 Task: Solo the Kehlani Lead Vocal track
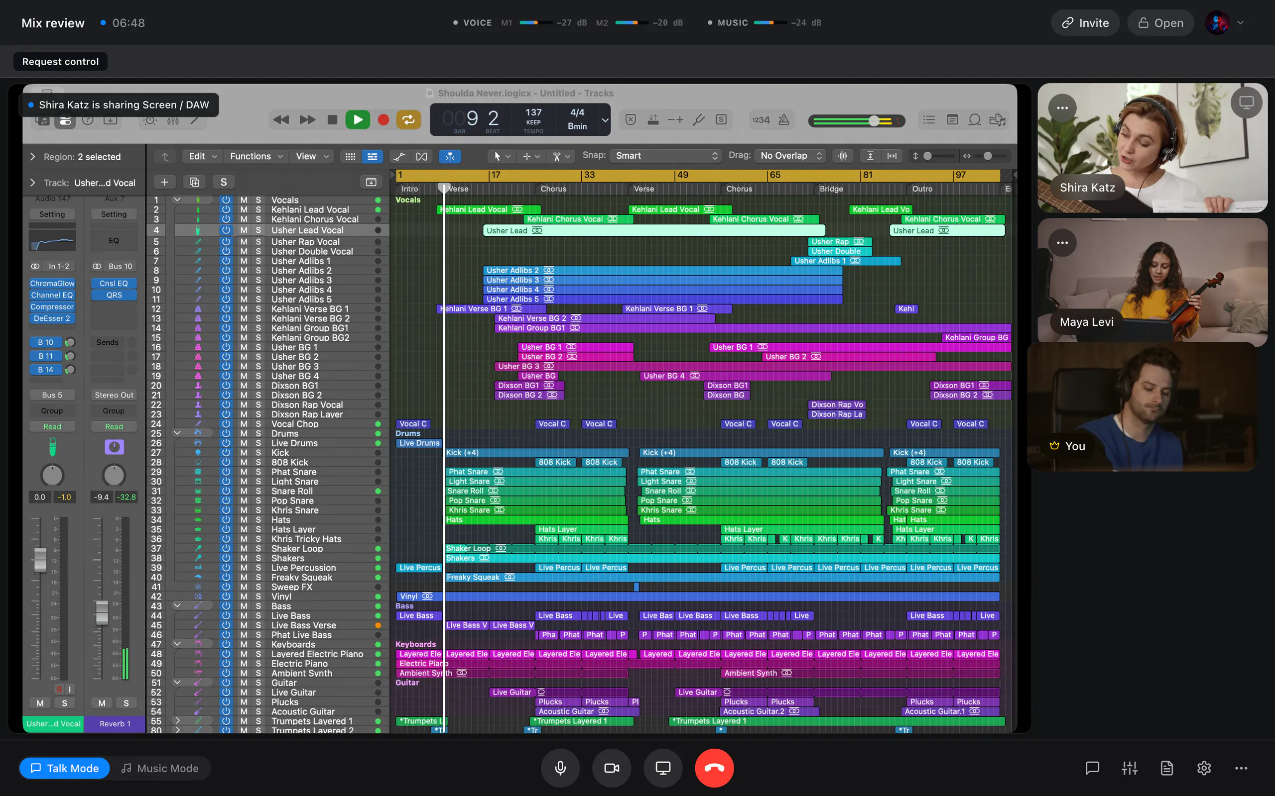pos(258,209)
